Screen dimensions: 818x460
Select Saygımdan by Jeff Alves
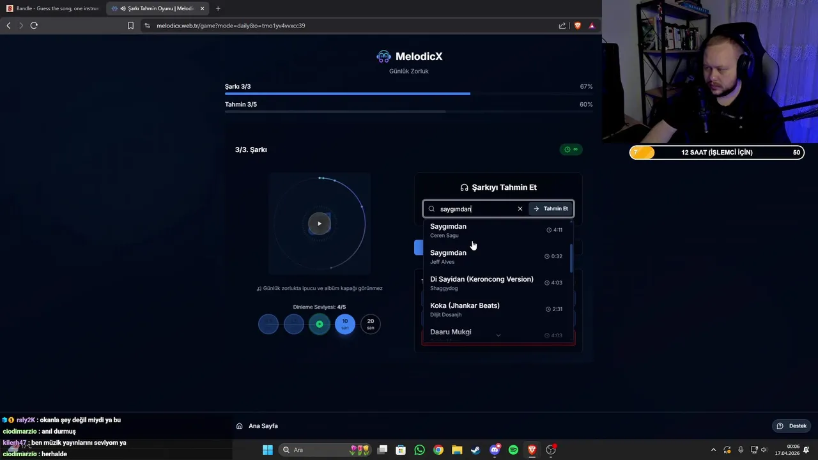(497, 256)
